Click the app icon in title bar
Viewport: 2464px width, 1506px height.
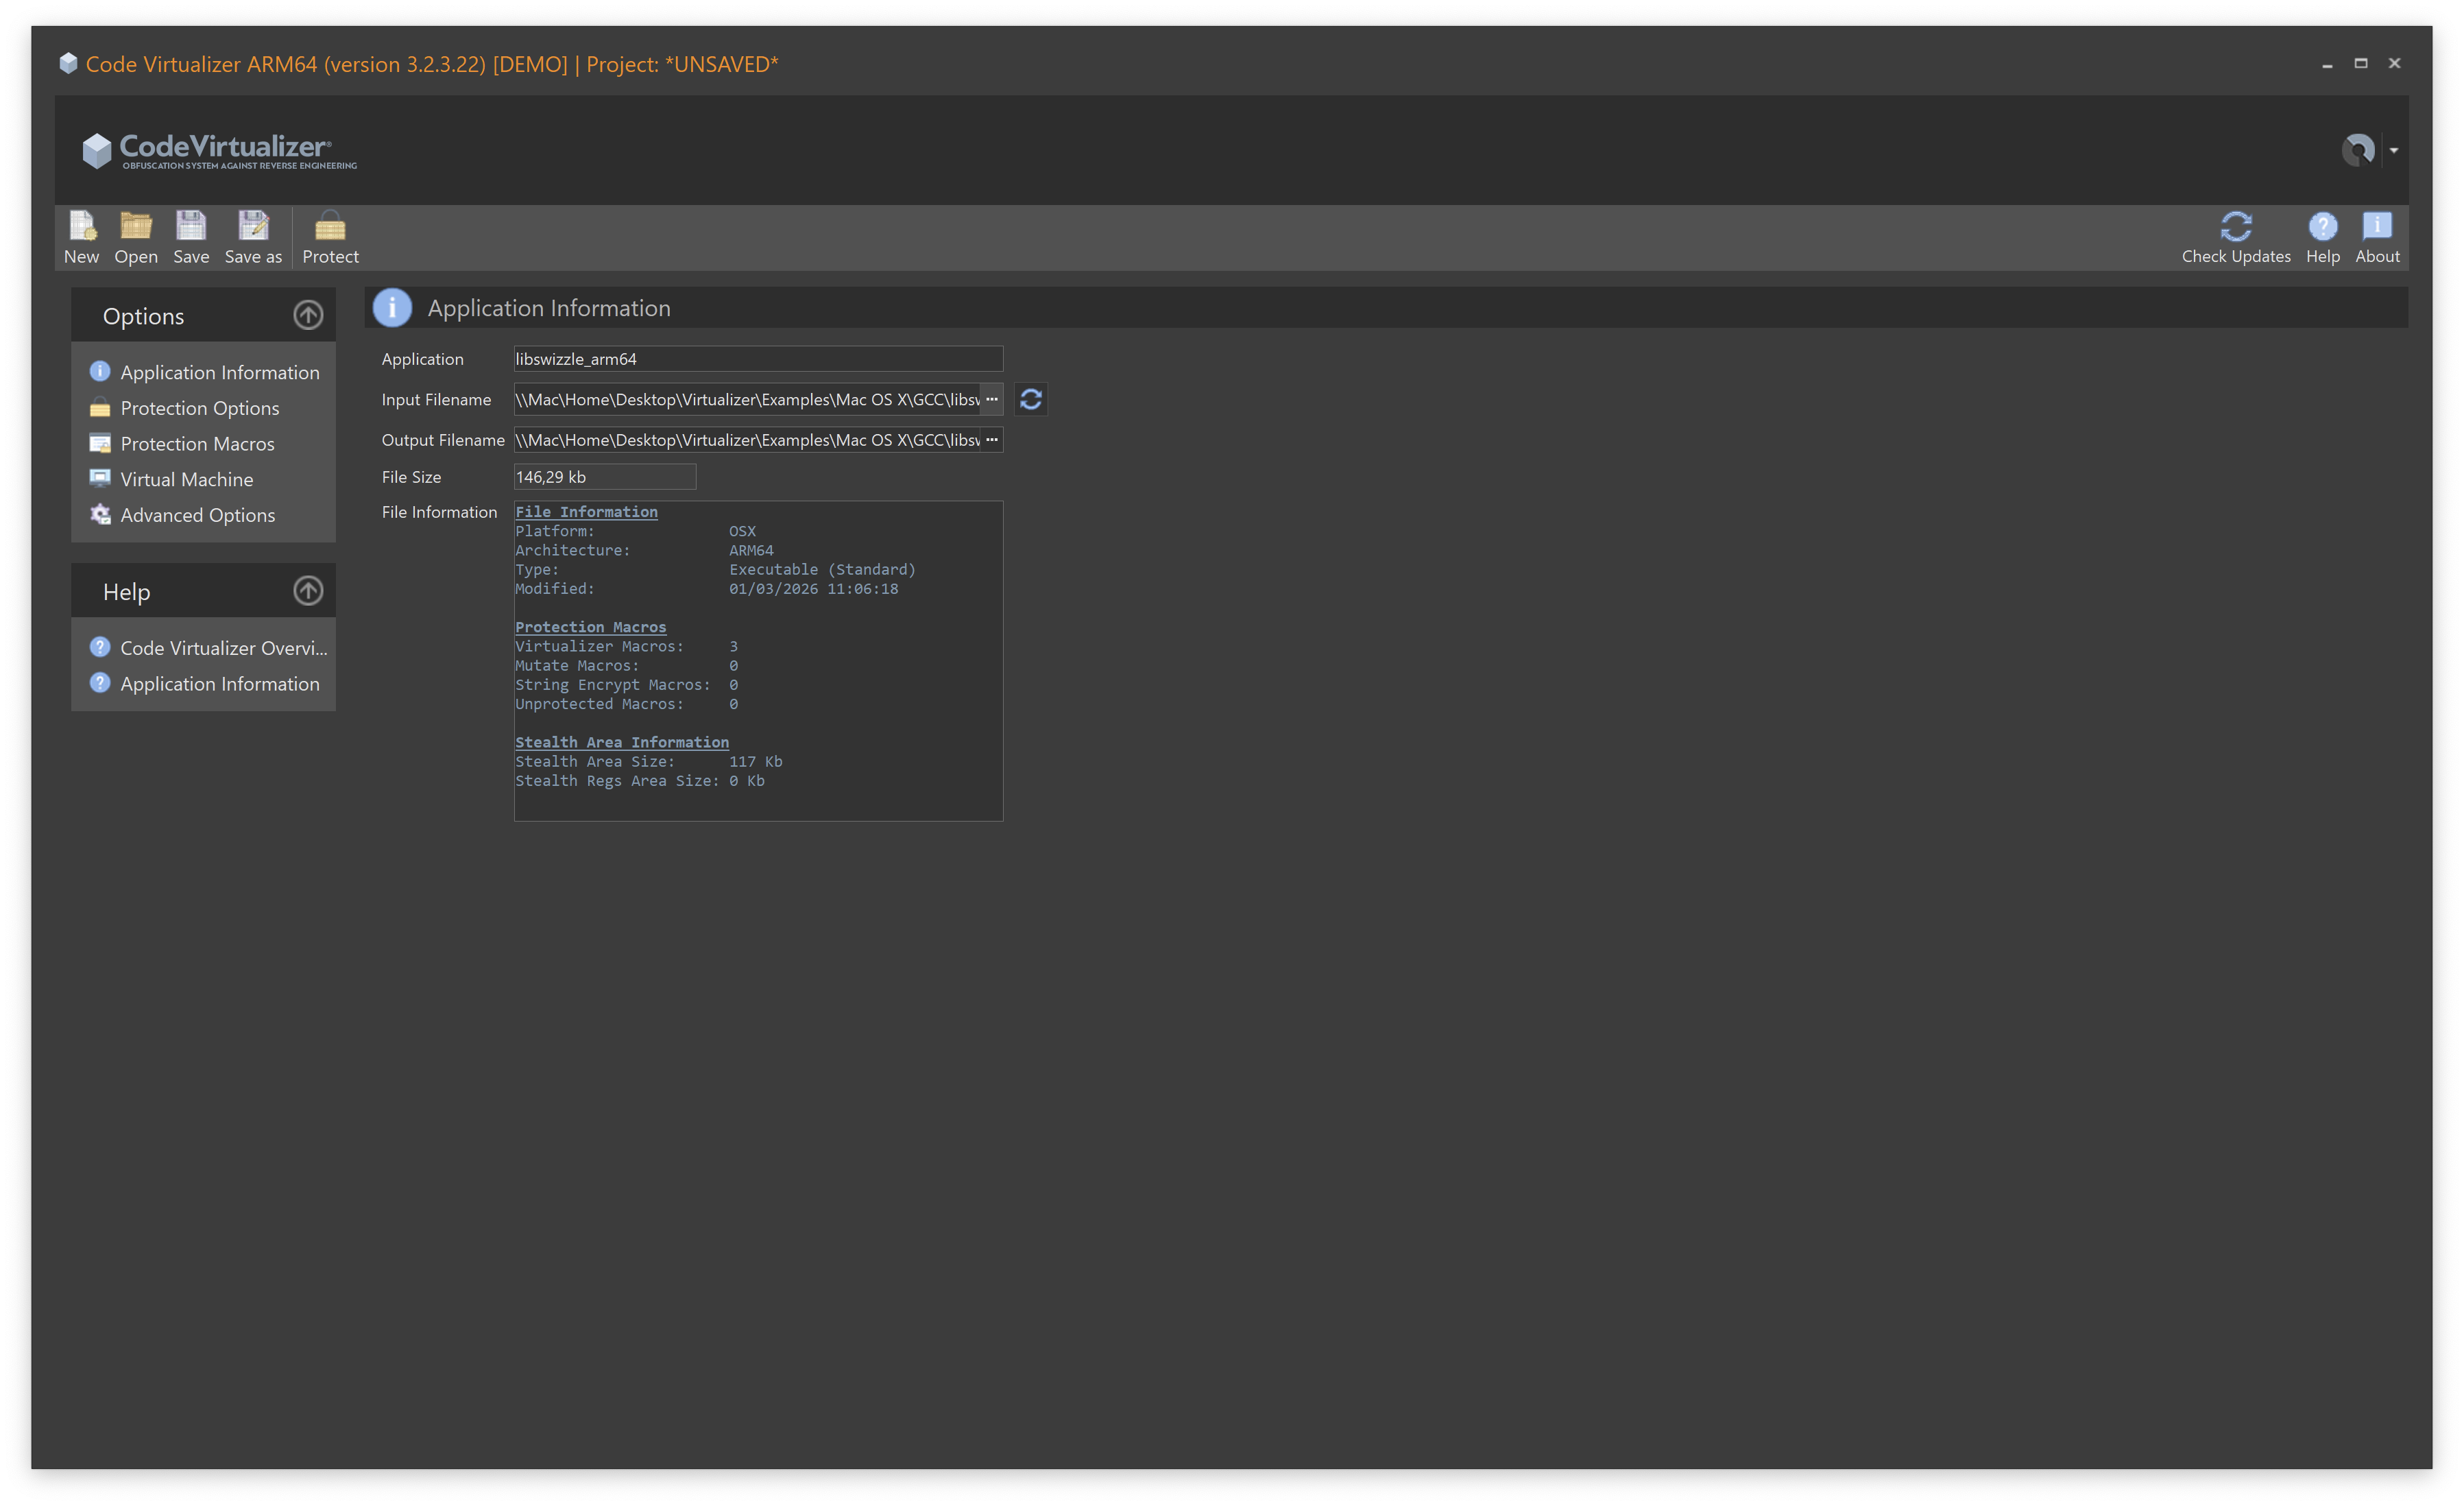pyautogui.click(x=68, y=63)
